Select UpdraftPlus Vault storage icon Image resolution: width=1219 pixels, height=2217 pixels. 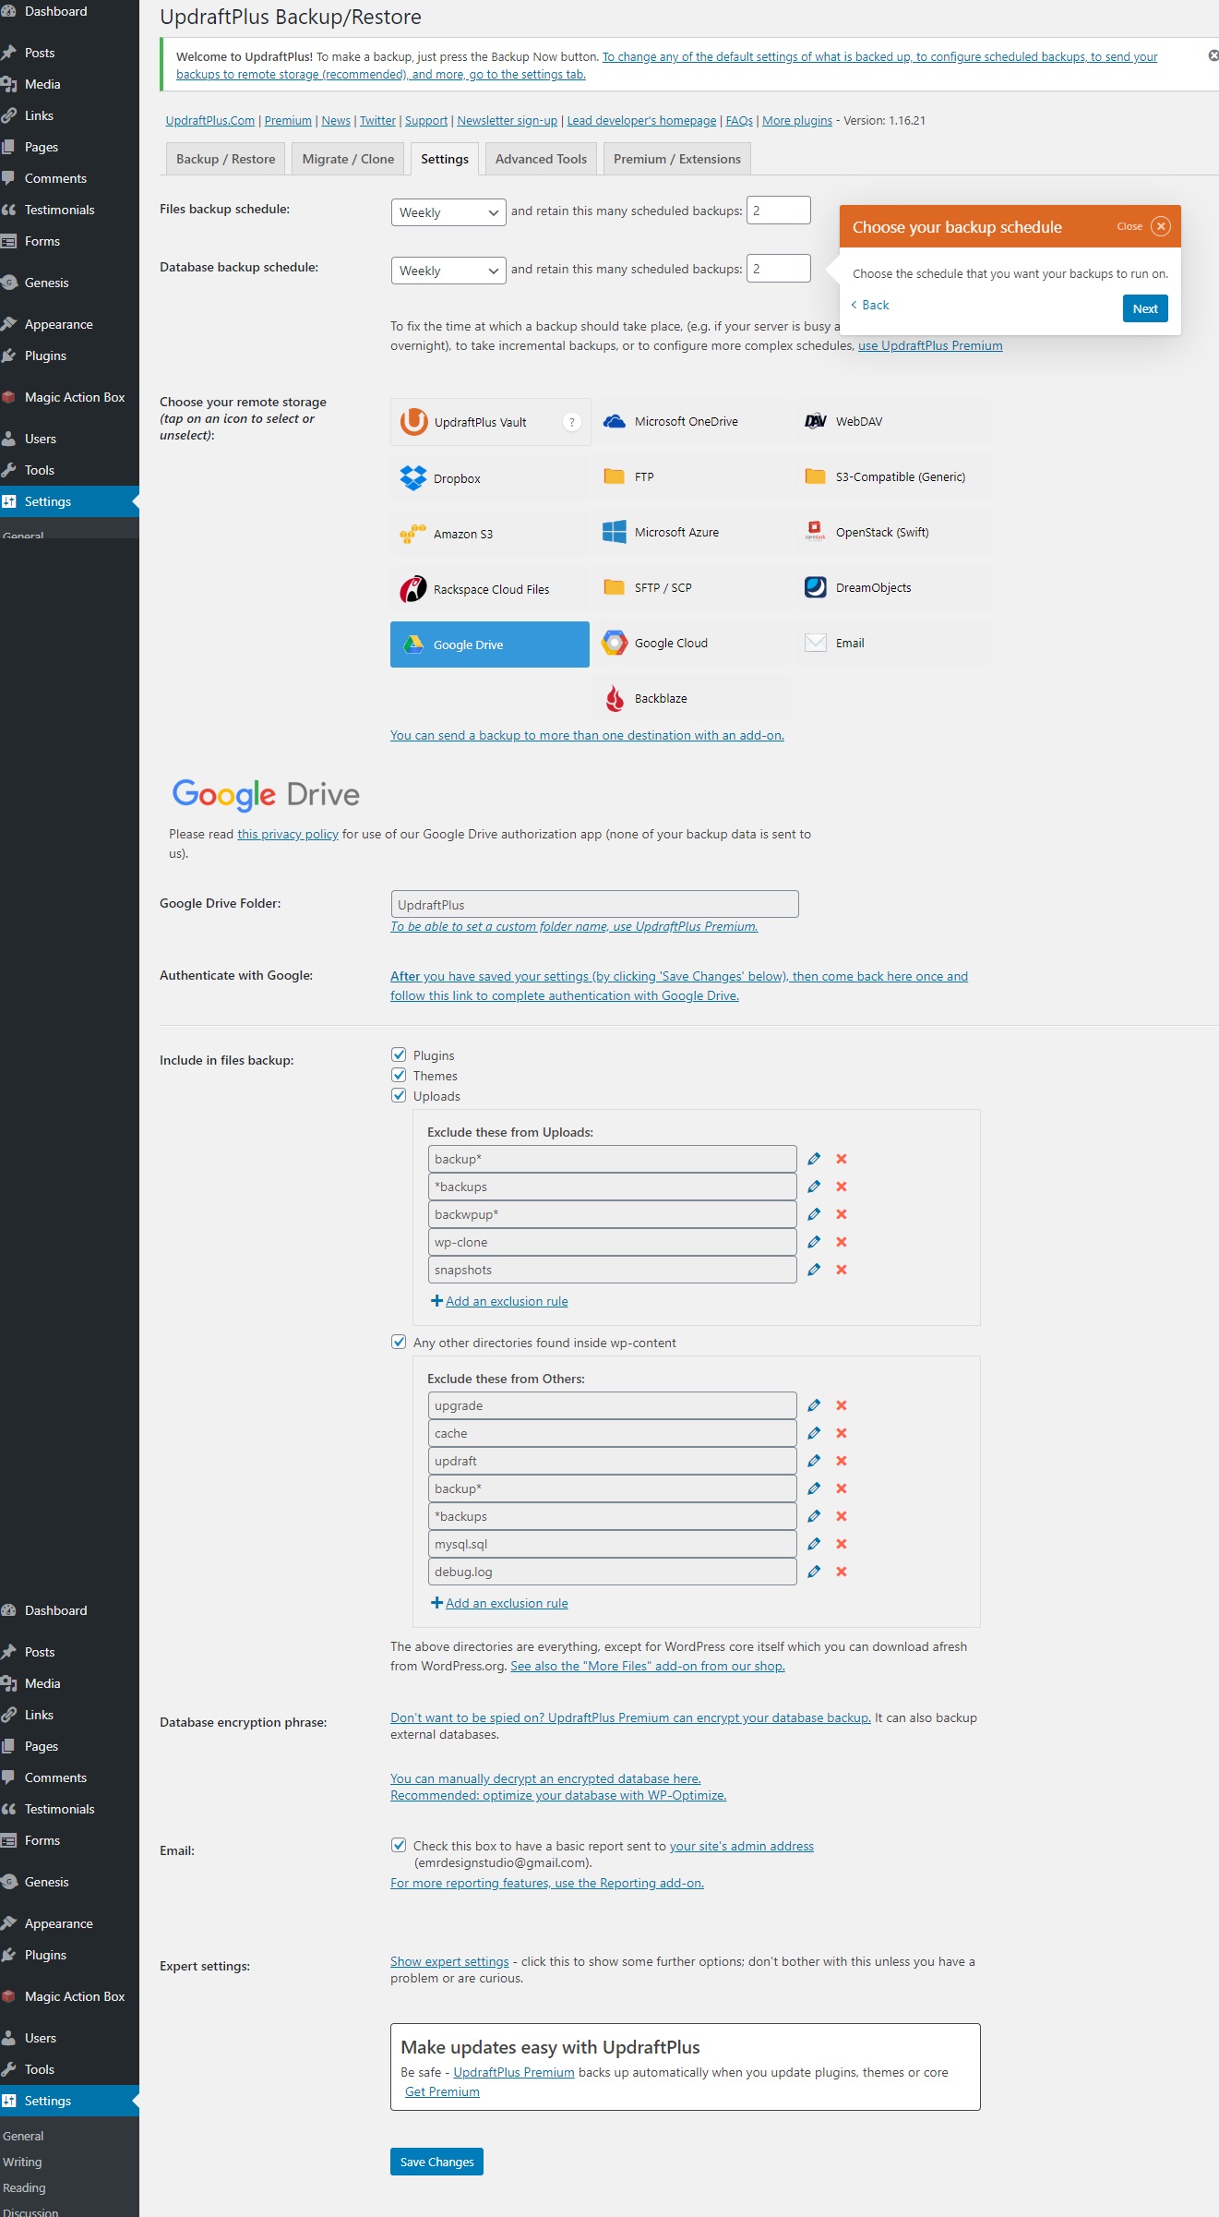point(490,422)
